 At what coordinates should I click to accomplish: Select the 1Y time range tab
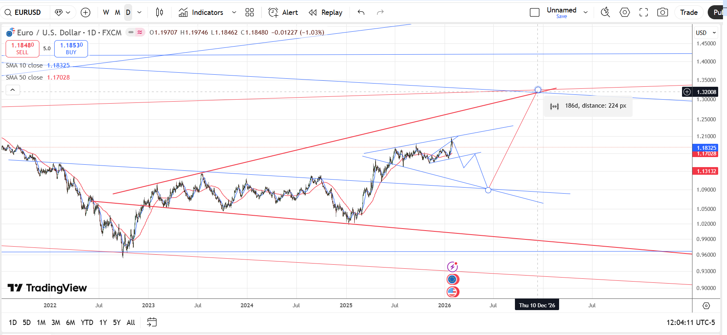103,323
